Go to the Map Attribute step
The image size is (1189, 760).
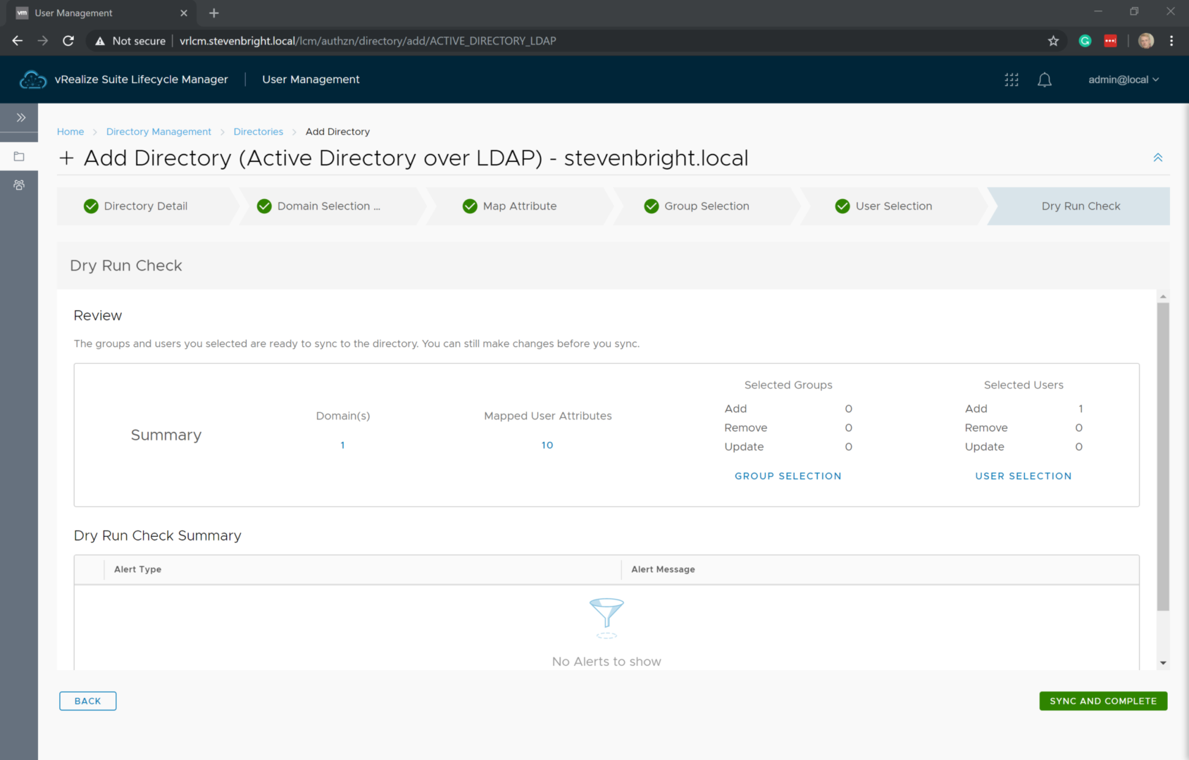(519, 206)
